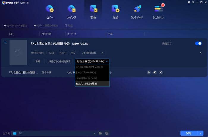Choose ホームシアター (MKV) profile option
Screen dimensions: 208x137
(x=92, y=73)
